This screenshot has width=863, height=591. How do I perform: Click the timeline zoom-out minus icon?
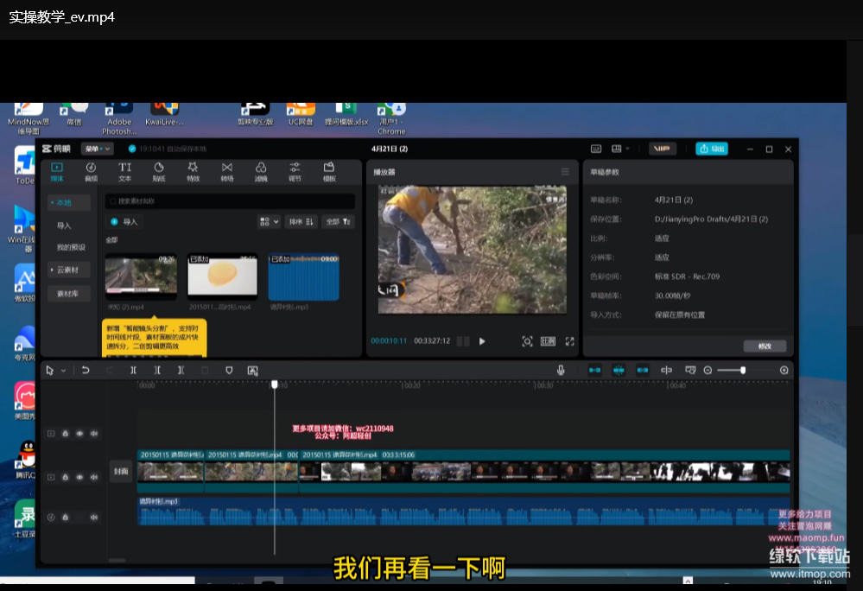tap(708, 371)
